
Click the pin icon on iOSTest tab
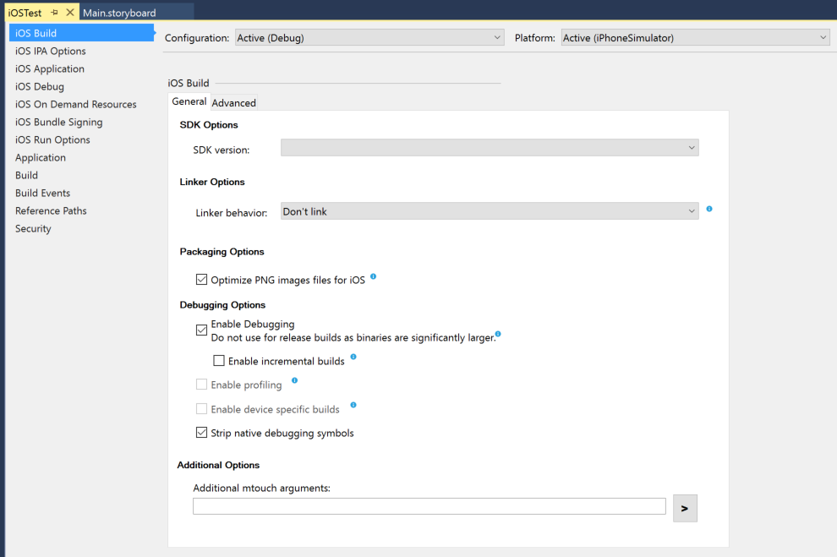click(x=55, y=13)
